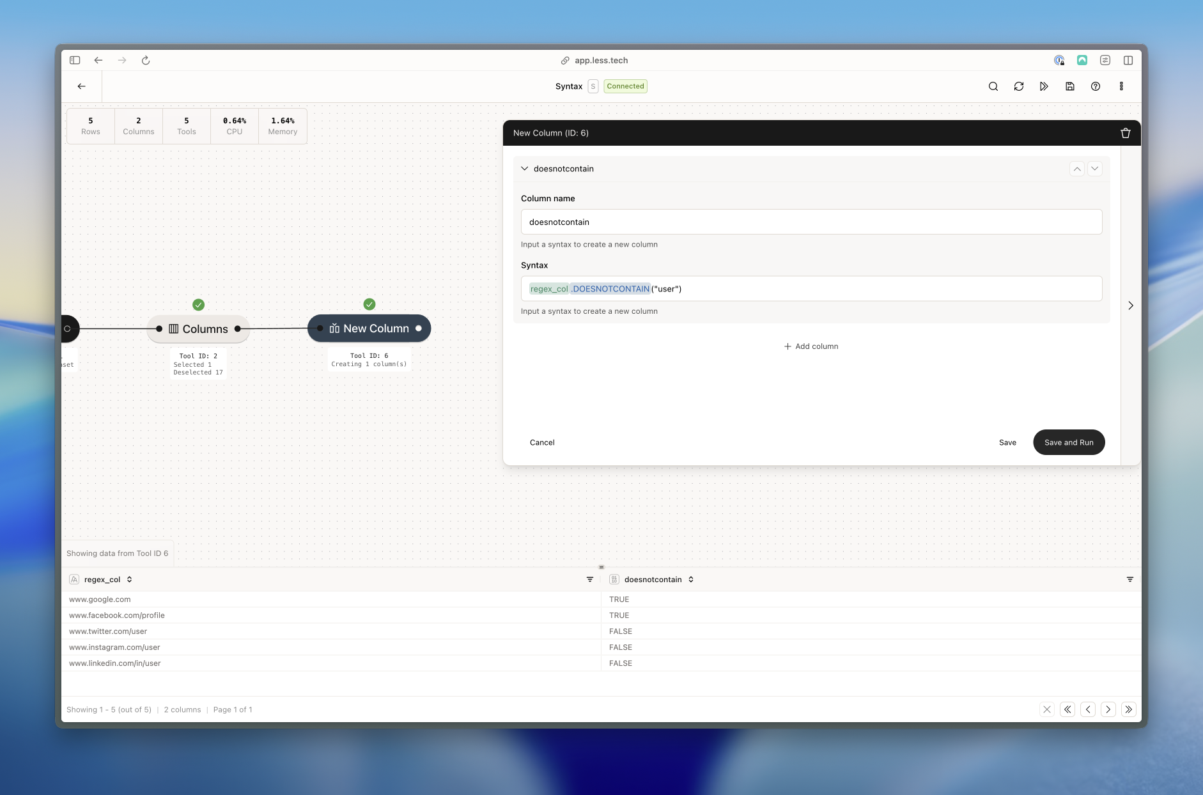Viewport: 1203px width, 795px height.
Task: Return to previous page with app back arrow
Action: point(81,86)
